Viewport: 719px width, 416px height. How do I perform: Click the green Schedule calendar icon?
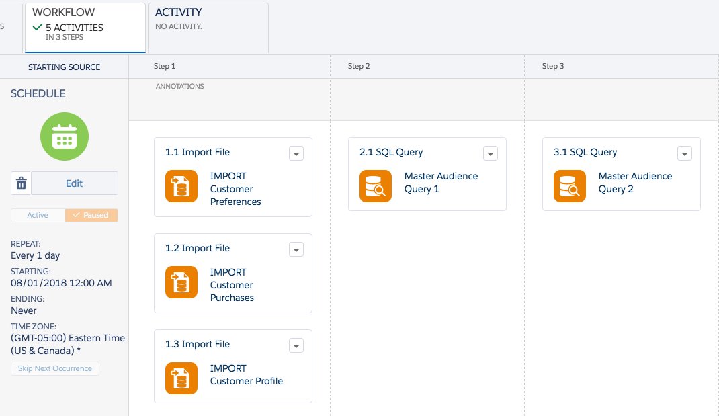coord(65,136)
